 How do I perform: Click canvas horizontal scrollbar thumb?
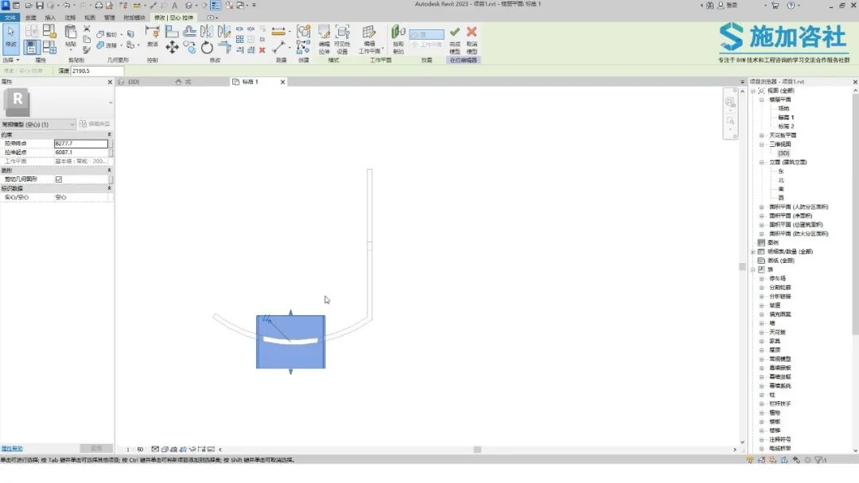pos(477,450)
